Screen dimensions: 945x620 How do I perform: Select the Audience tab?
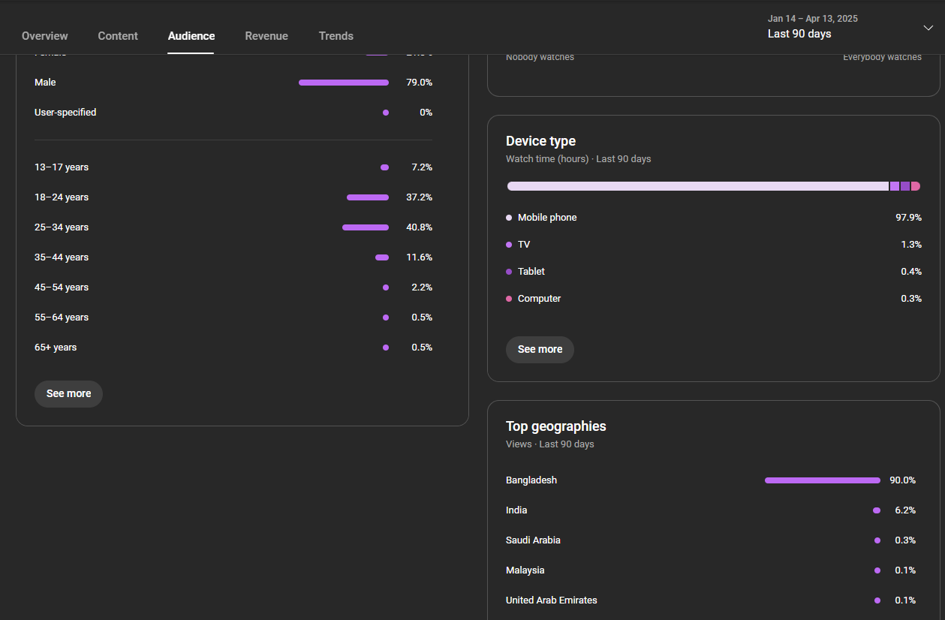coord(191,36)
